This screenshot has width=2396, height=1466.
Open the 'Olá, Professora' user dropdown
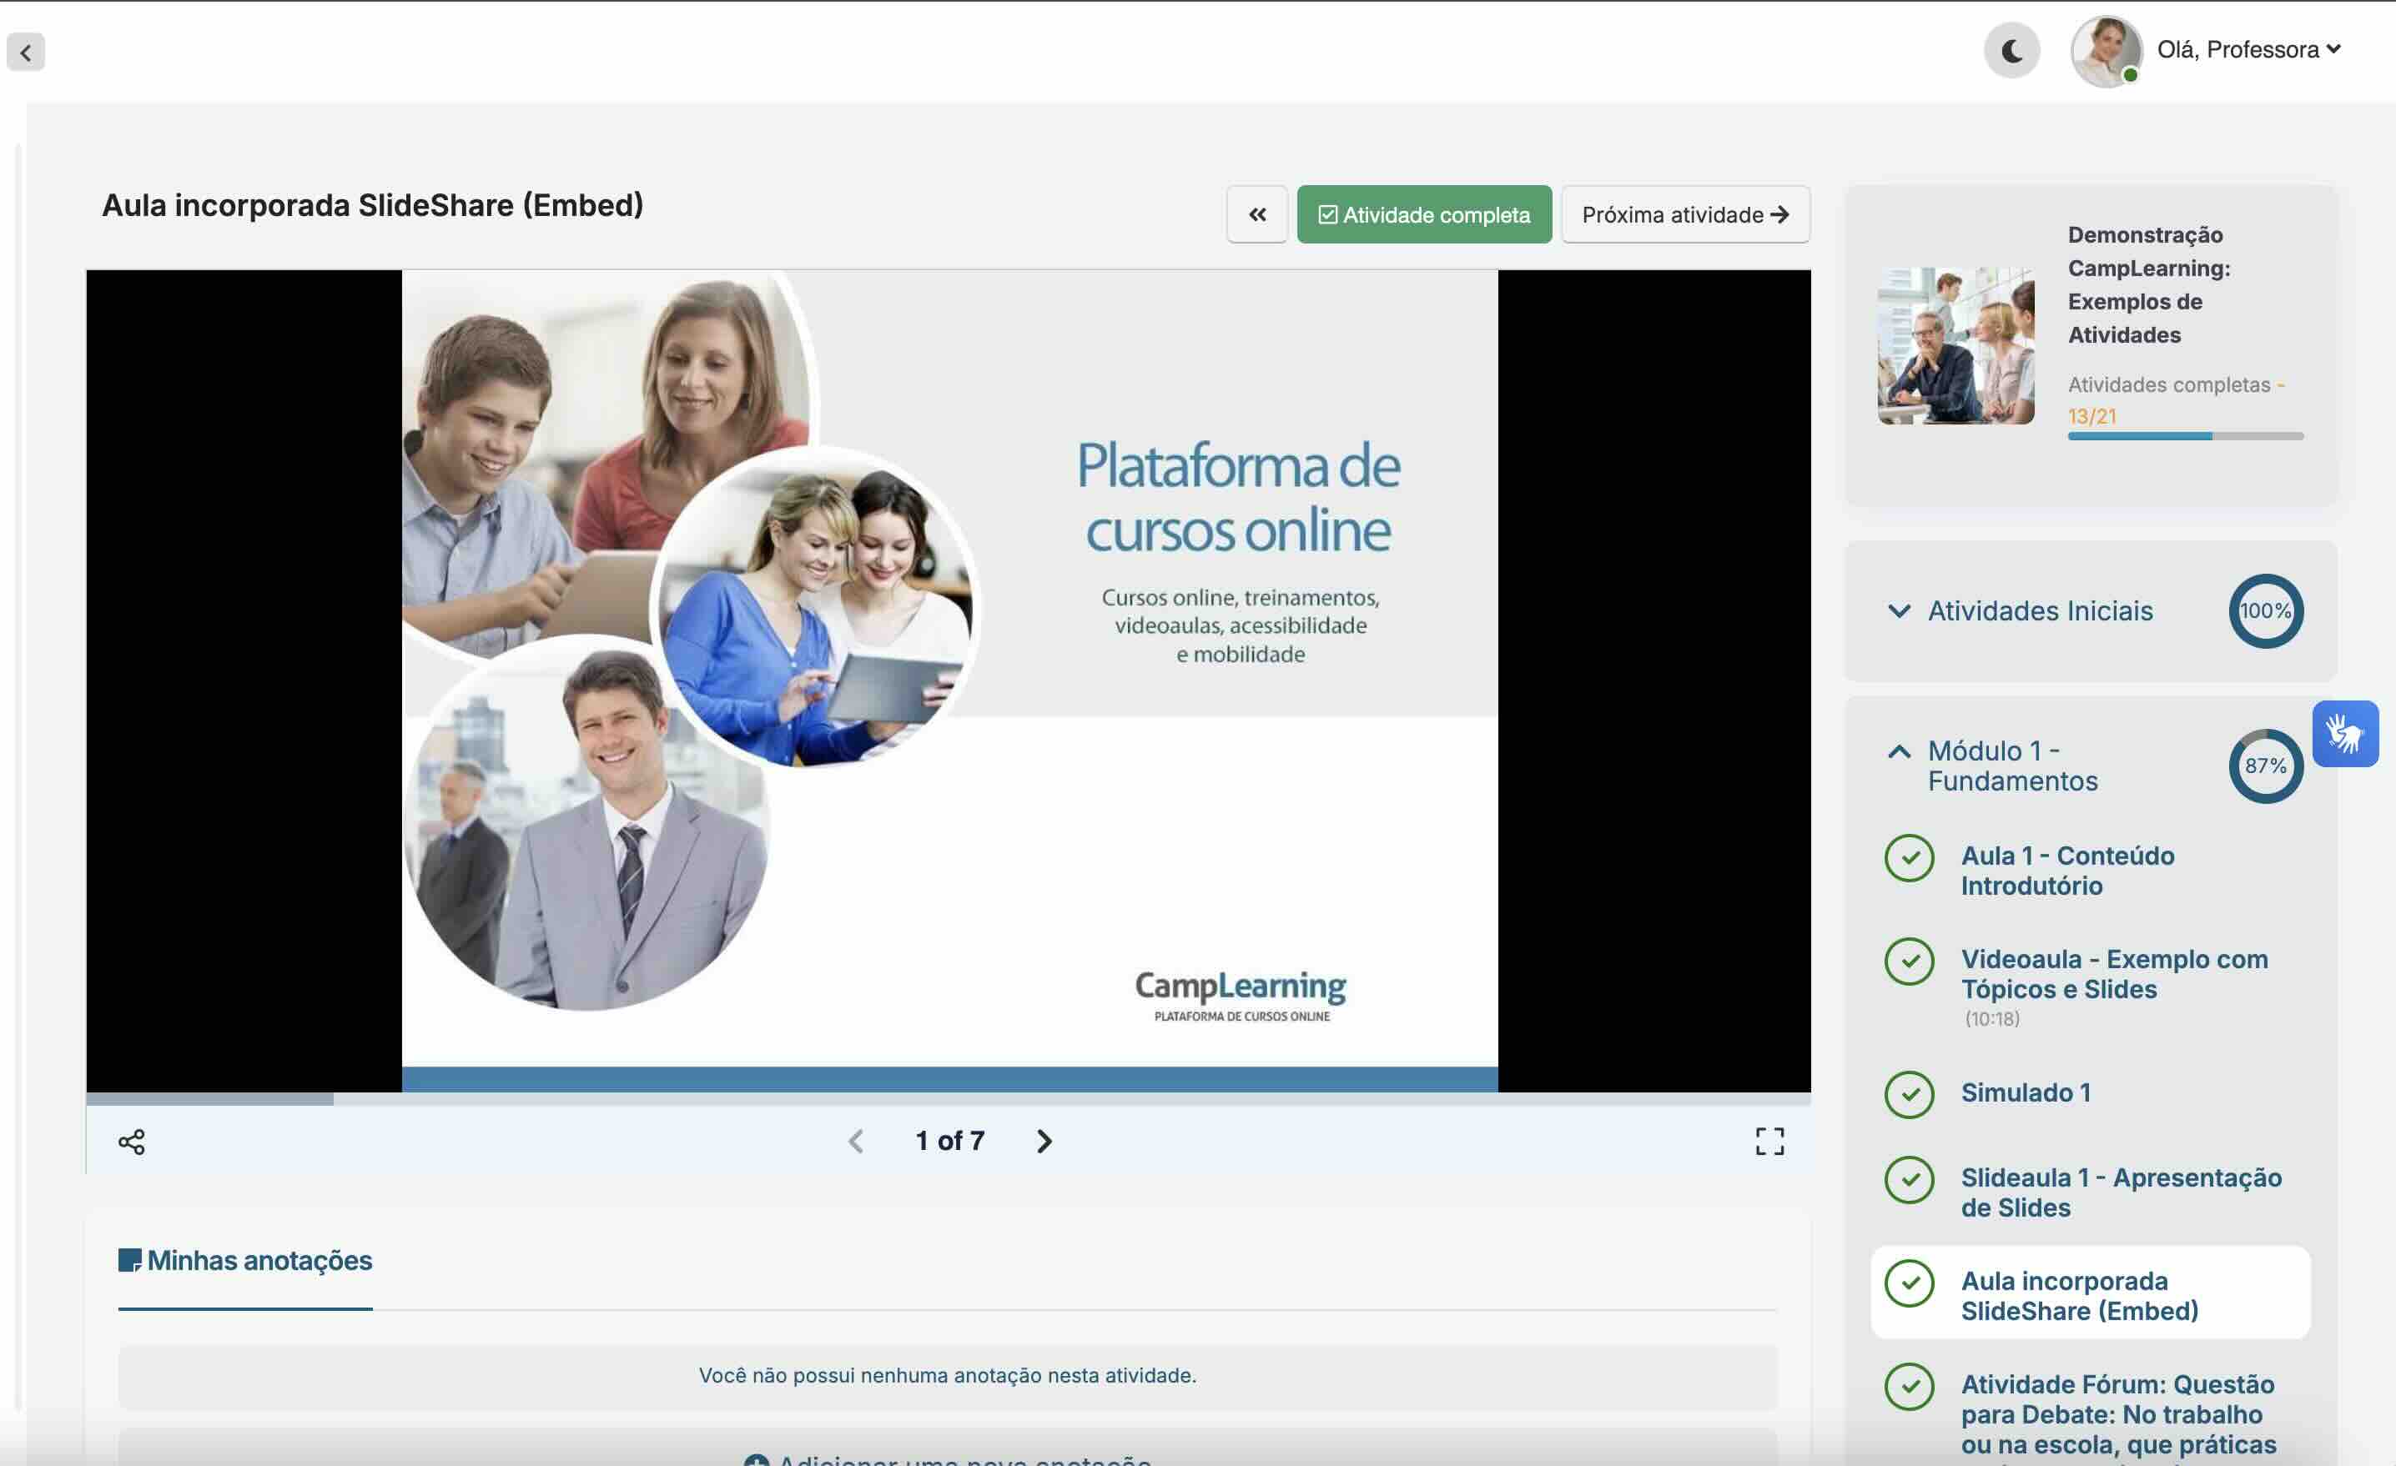point(2248,49)
